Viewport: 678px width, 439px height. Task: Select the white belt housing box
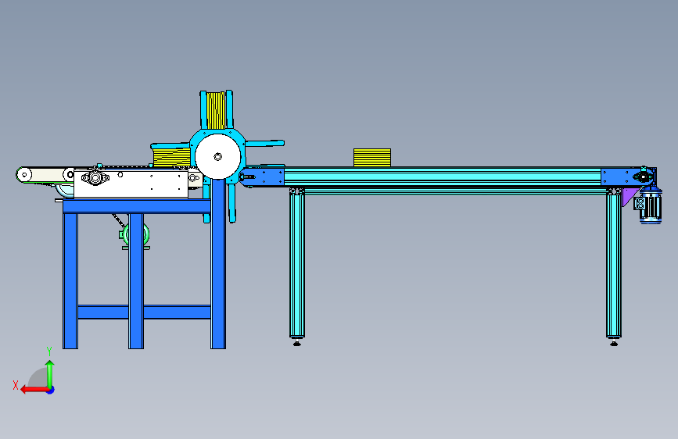[x=131, y=184]
